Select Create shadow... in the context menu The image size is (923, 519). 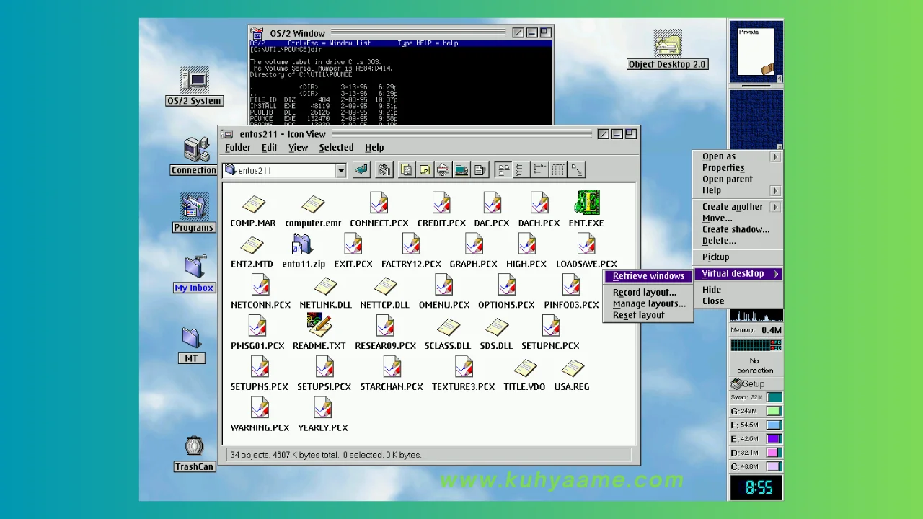click(x=736, y=230)
